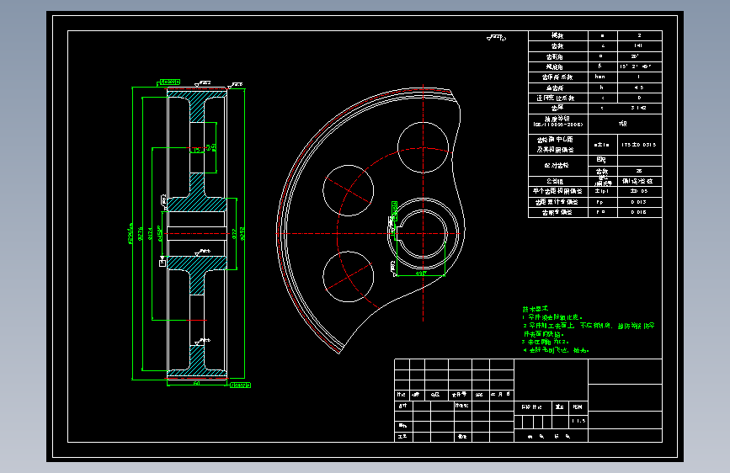Select the Ø276 diameter dimension

click(140, 234)
